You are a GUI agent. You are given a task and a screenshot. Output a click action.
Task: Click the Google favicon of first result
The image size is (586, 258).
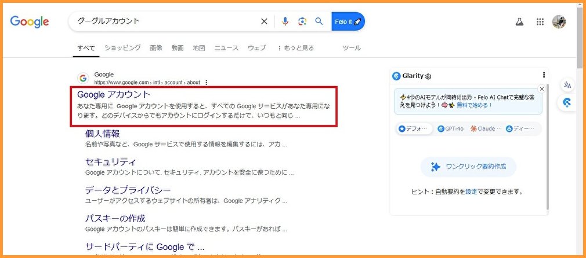[83, 78]
